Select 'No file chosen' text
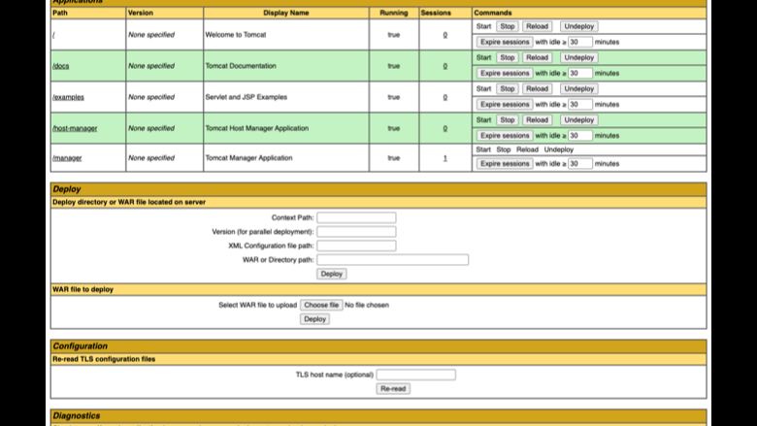757x426 pixels. pyautogui.click(x=367, y=305)
